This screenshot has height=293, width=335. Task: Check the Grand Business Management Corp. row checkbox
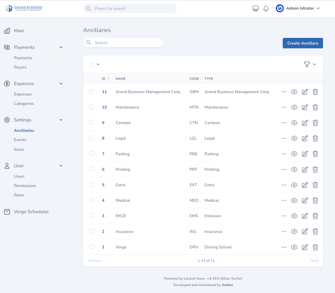click(x=91, y=92)
